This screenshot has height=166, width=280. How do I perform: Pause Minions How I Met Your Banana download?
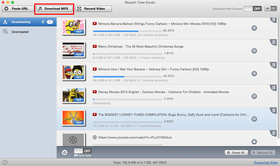pyautogui.click(x=254, y=74)
